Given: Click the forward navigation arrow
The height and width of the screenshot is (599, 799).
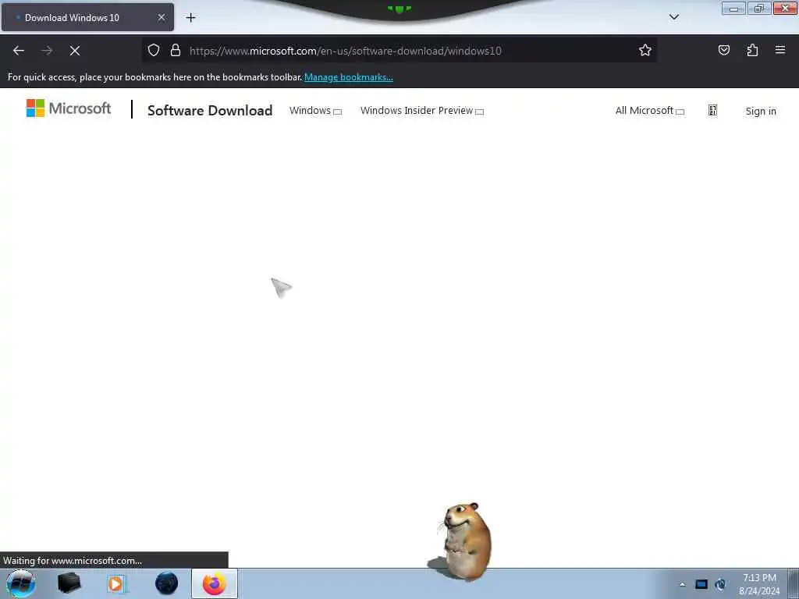Looking at the screenshot, I should point(47,51).
